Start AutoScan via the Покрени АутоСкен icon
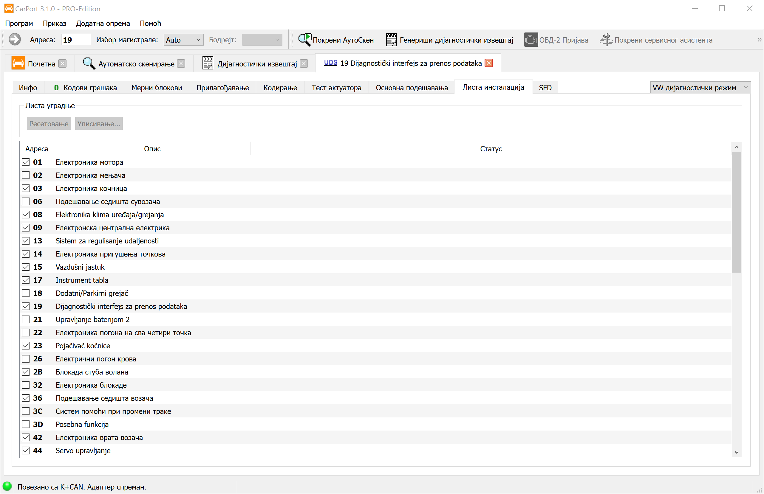The width and height of the screenshot is (764, 494). coord(304,39)
